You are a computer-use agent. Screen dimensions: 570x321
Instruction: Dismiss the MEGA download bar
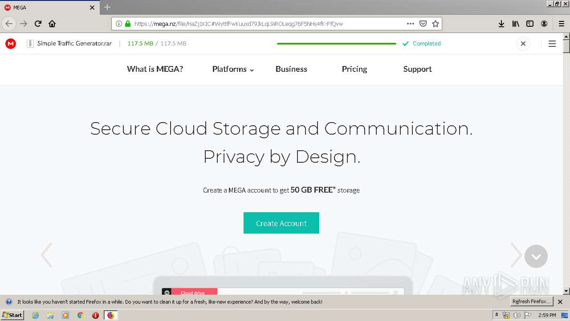523,44
